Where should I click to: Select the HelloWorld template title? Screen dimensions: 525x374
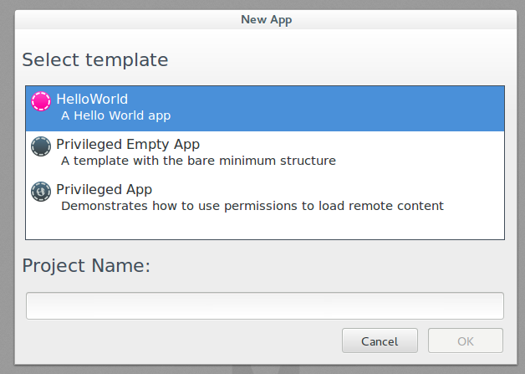coord(92,99)
